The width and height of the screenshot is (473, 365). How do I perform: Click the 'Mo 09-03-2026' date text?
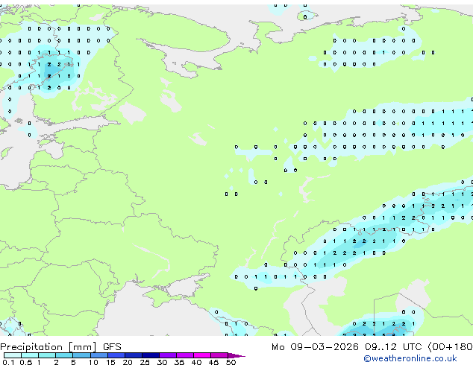315,347
